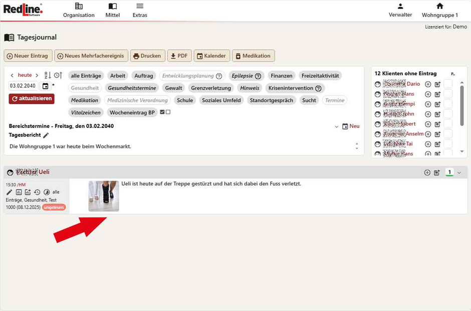Open the Extras menu
This screenshot has height=311, width=471.
point(140,10)
